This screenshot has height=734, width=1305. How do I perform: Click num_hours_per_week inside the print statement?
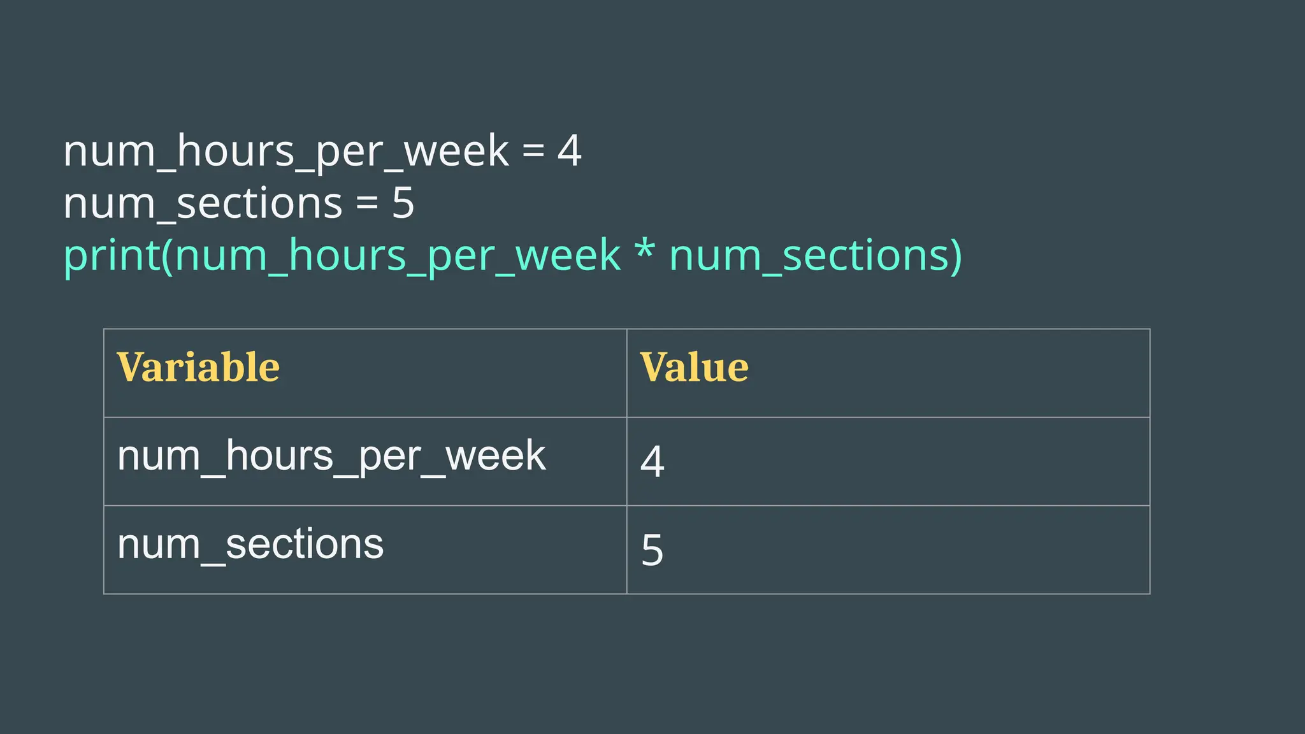[397, 256]
